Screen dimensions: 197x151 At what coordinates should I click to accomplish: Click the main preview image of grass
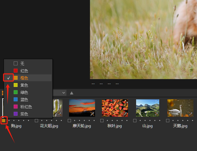click(x=144, y=40)
